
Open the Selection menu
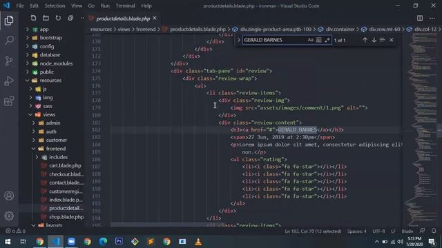[x=55, y=6]
